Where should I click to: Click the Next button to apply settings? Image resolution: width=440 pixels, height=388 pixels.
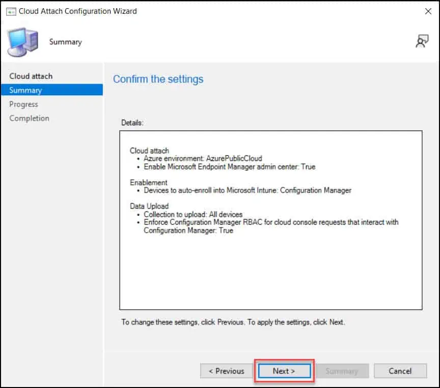(x=284, y=371)
